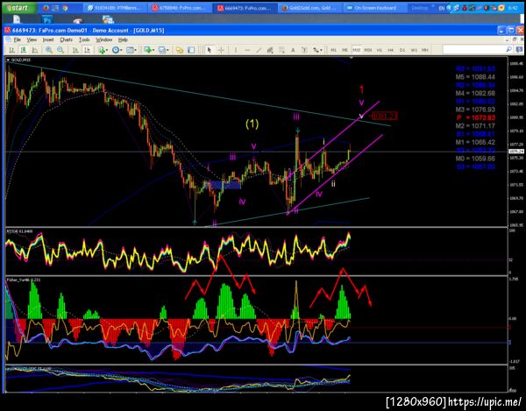The image size is (526, 411).
Task: Expand profiles dropdown arrow
Action: pyautogui.click(x=167, y=50)
